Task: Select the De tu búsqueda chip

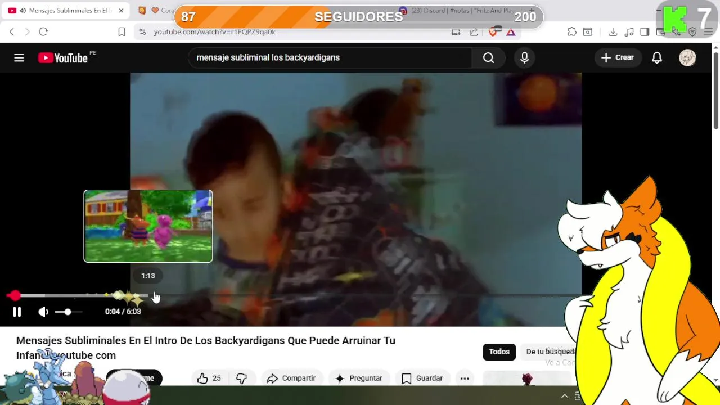Action: click(550, 352)
